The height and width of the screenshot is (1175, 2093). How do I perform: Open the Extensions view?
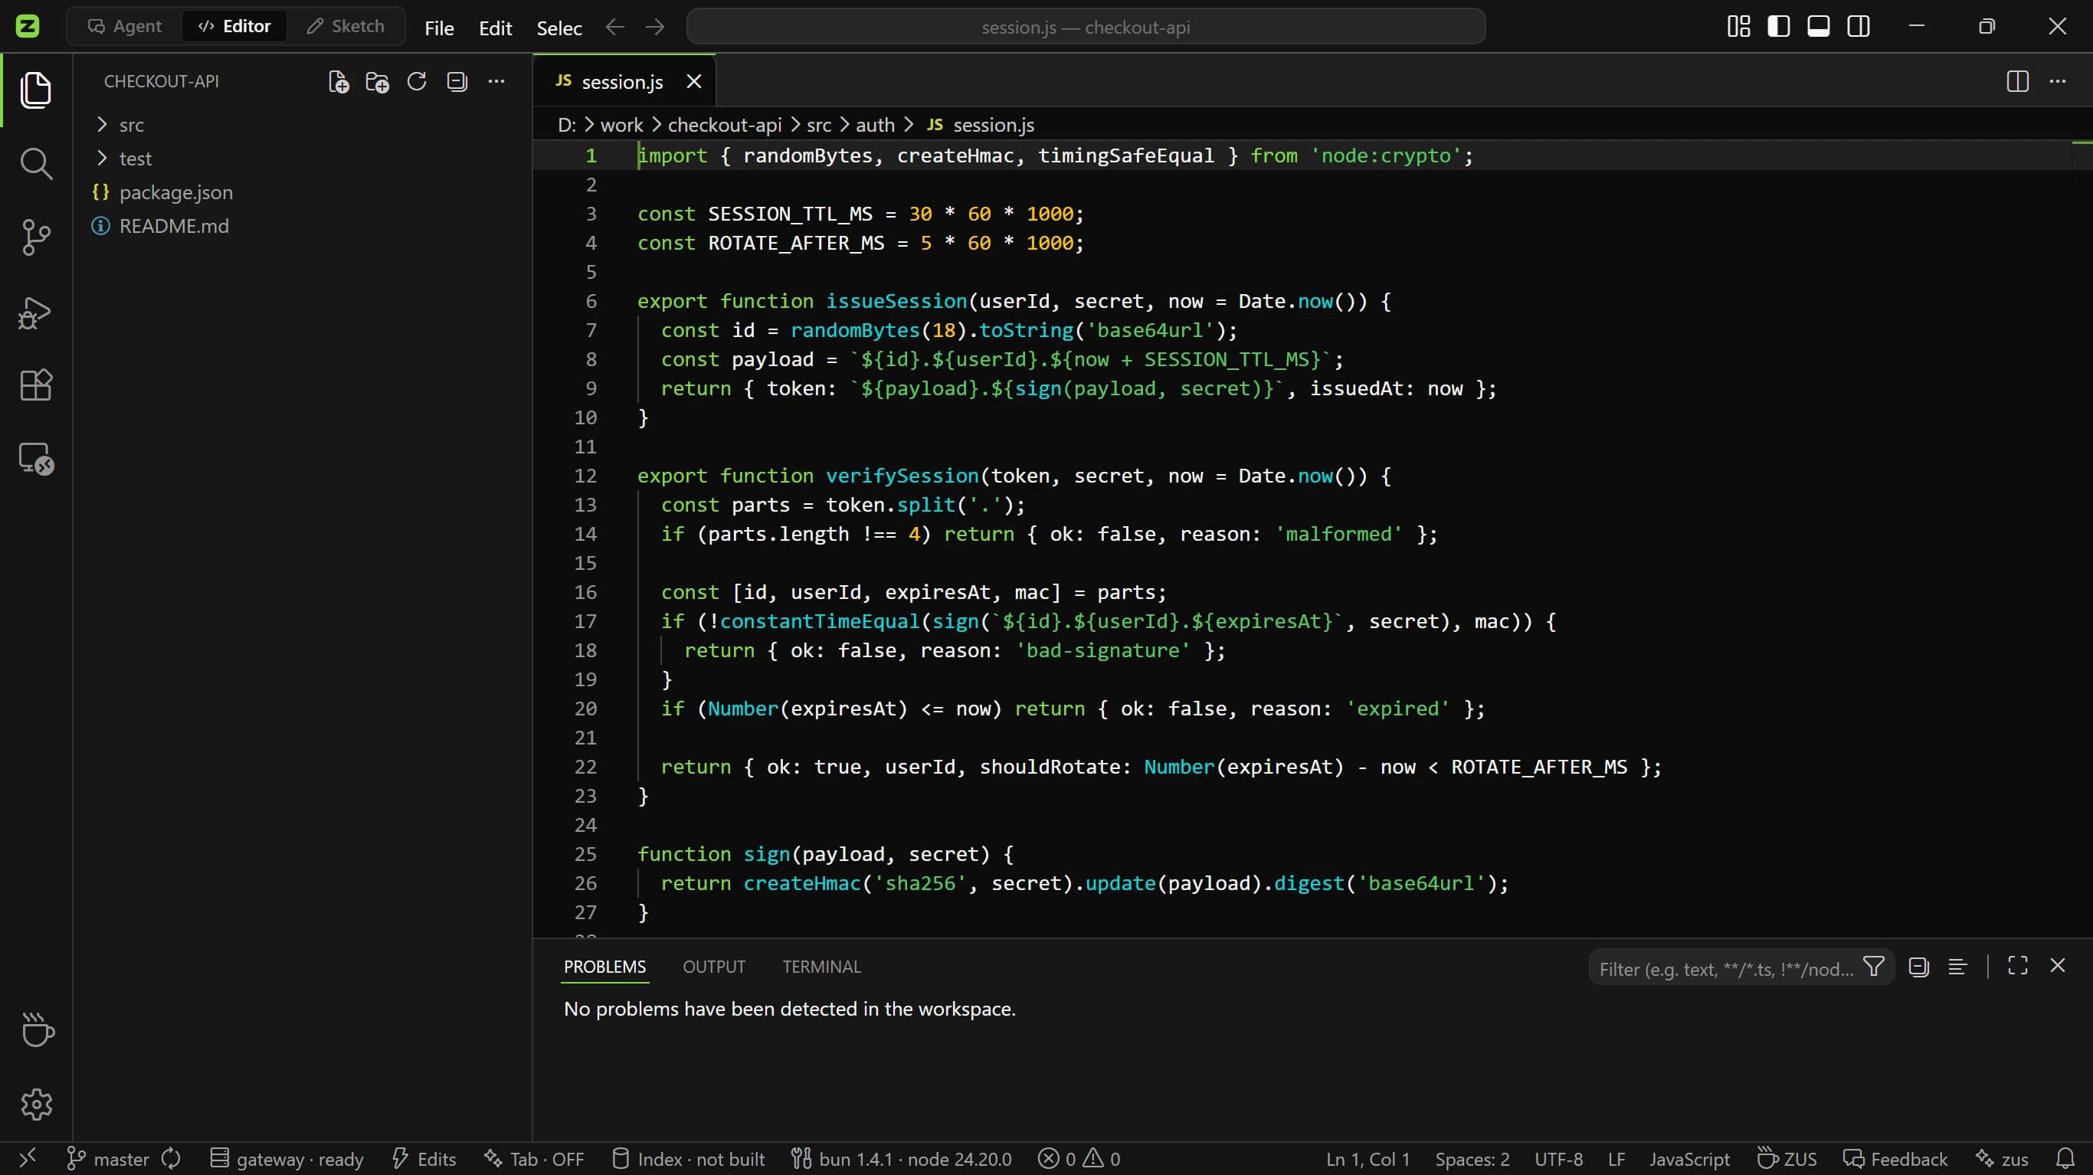coord(36,385)
